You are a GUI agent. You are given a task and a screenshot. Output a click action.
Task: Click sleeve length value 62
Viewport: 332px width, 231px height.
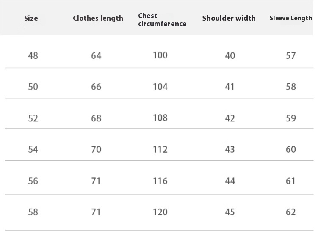click(290, 212)
